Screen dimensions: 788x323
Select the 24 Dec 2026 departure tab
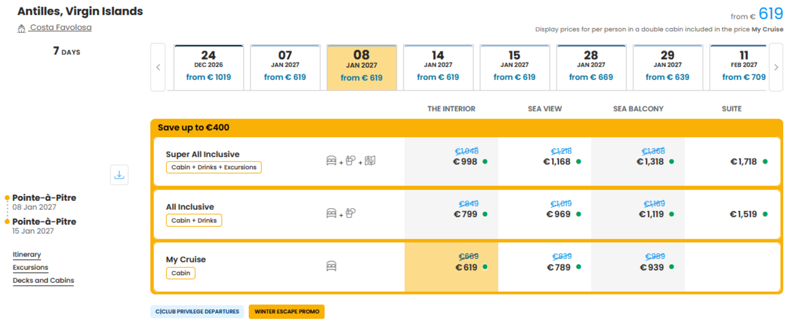pos(209,67)
